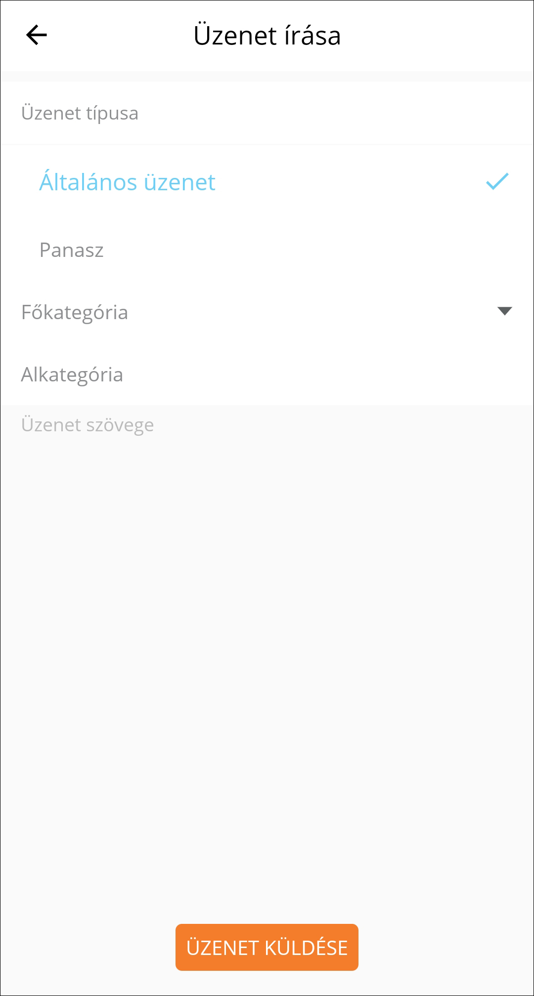The image size is (534, 996).
Task: Choose Panasz as the message type
Action: click(72, 250)
